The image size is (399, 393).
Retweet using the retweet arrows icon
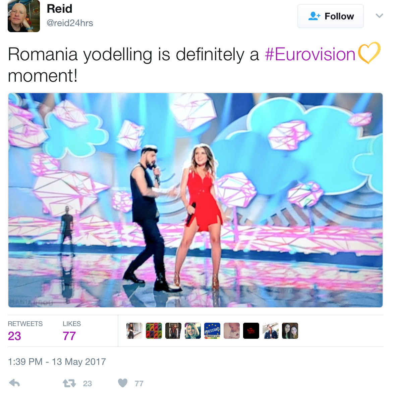(x=69, y=383)
